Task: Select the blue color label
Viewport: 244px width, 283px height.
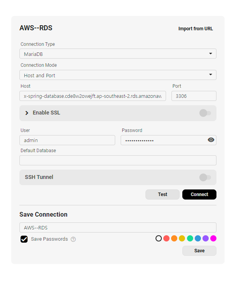Action: (198, 238)
